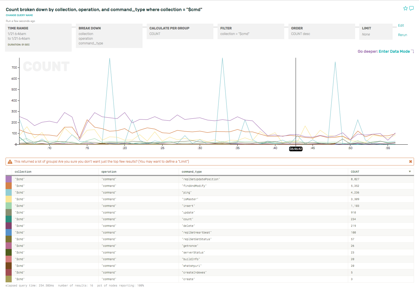Open the Order COUNT desc box
The width and height of the screenshot is (419, 289).
pos(322,31)
